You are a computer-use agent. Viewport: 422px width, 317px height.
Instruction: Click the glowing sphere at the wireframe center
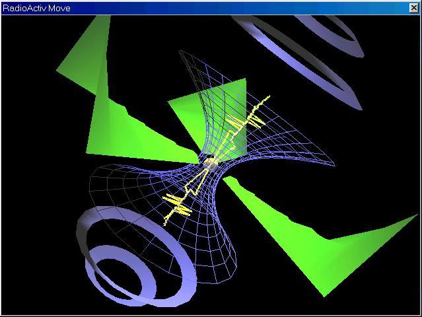210,162
